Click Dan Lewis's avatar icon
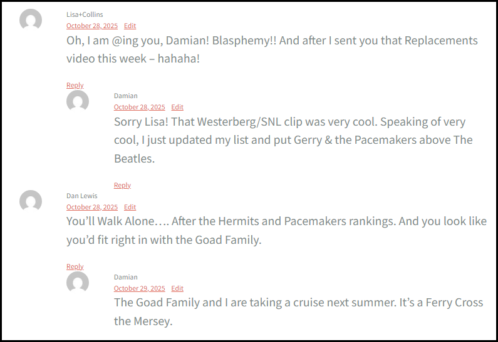The height and width of the screenshot is (342, 498). click(31, 201)
